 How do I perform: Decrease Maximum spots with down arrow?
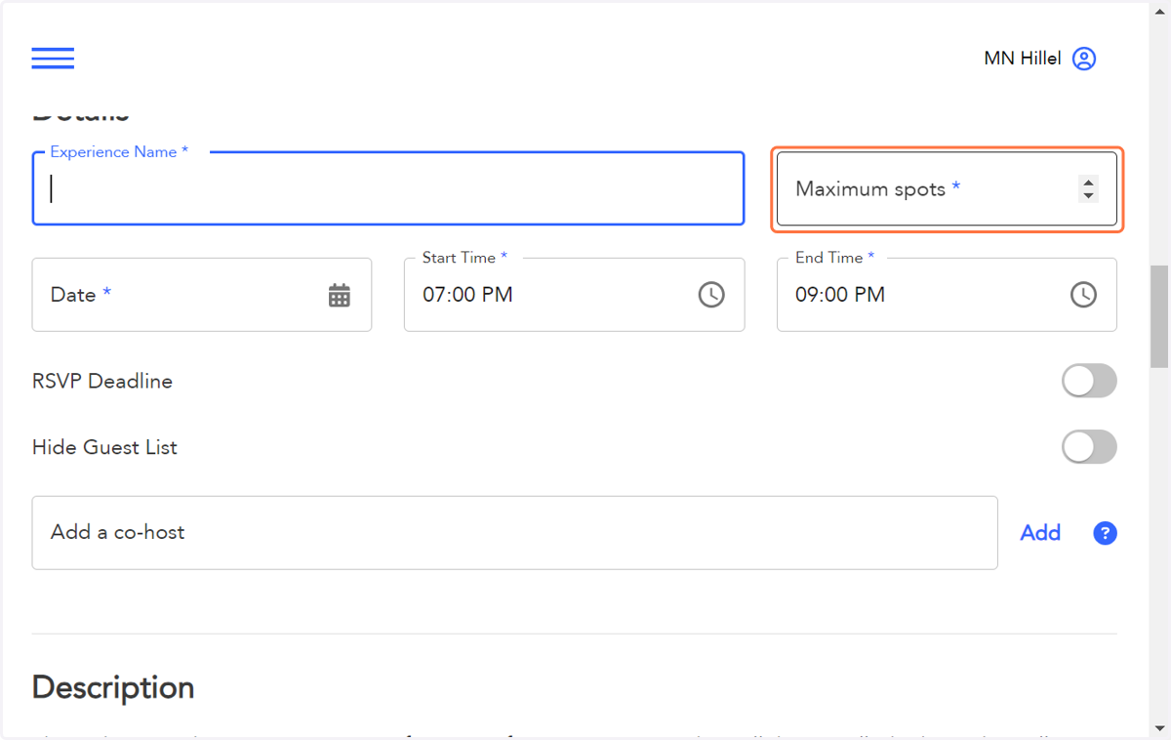click(x=1088, y=195)
